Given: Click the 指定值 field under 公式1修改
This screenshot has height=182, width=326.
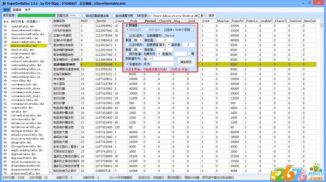Looking at the screenshot, I should (x=165, y=40).
